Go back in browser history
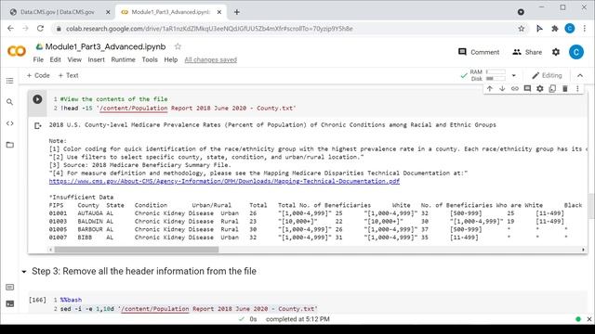 click(10, 29)
